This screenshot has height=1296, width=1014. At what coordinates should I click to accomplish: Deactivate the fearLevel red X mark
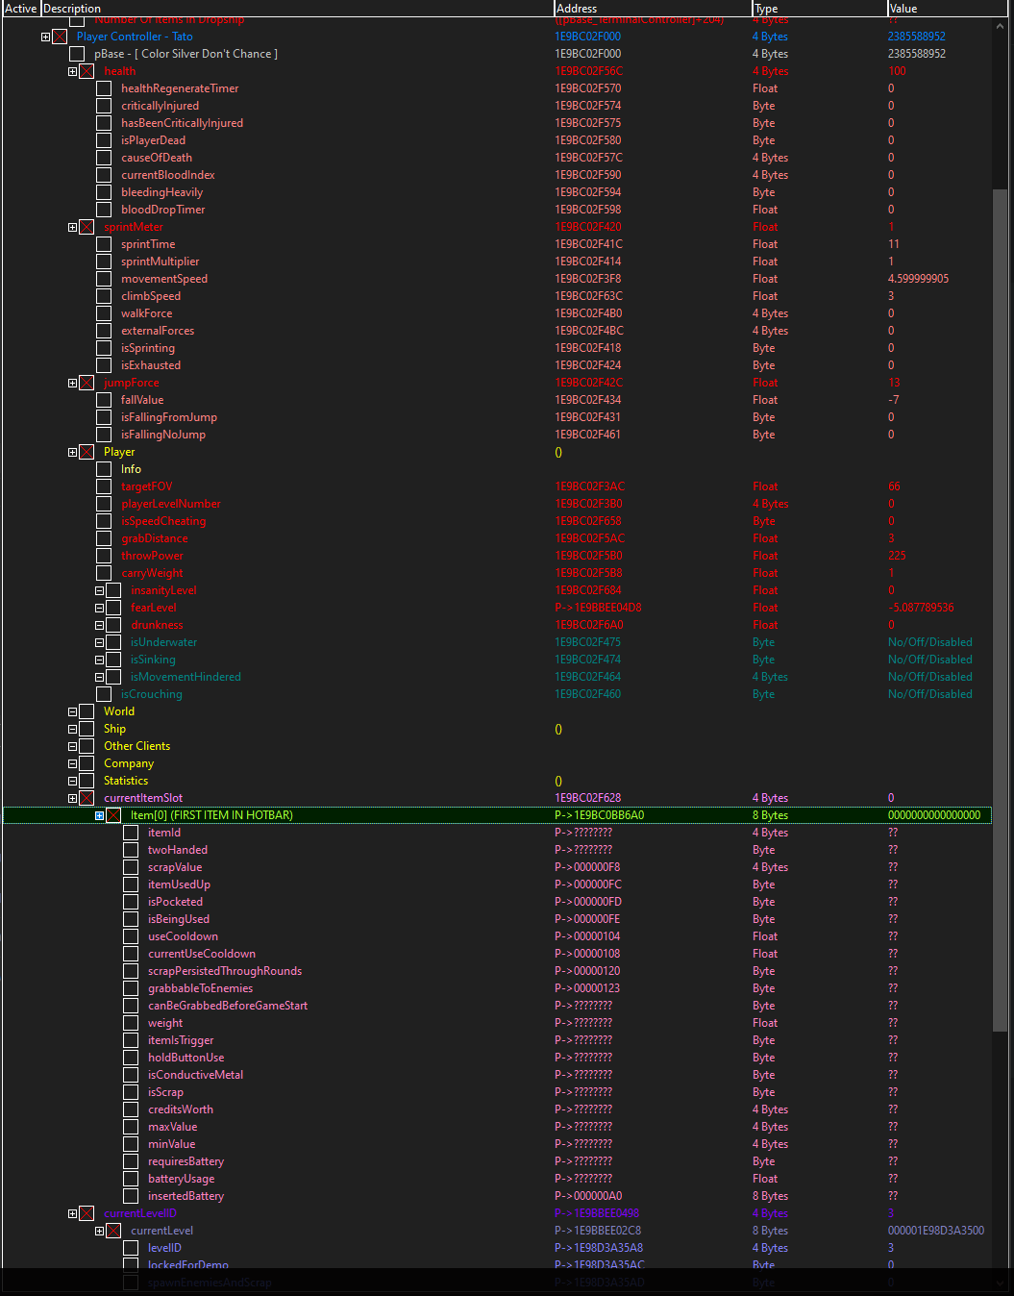point(113,608)
